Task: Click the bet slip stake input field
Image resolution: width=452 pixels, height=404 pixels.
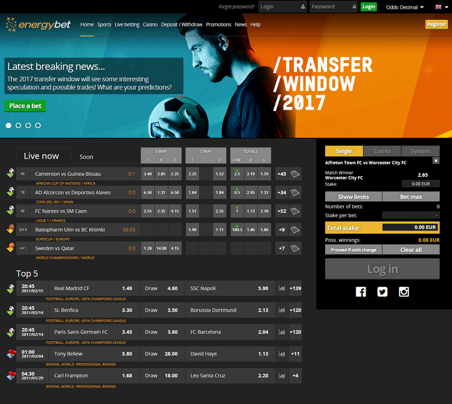Action: click(421, 184)
